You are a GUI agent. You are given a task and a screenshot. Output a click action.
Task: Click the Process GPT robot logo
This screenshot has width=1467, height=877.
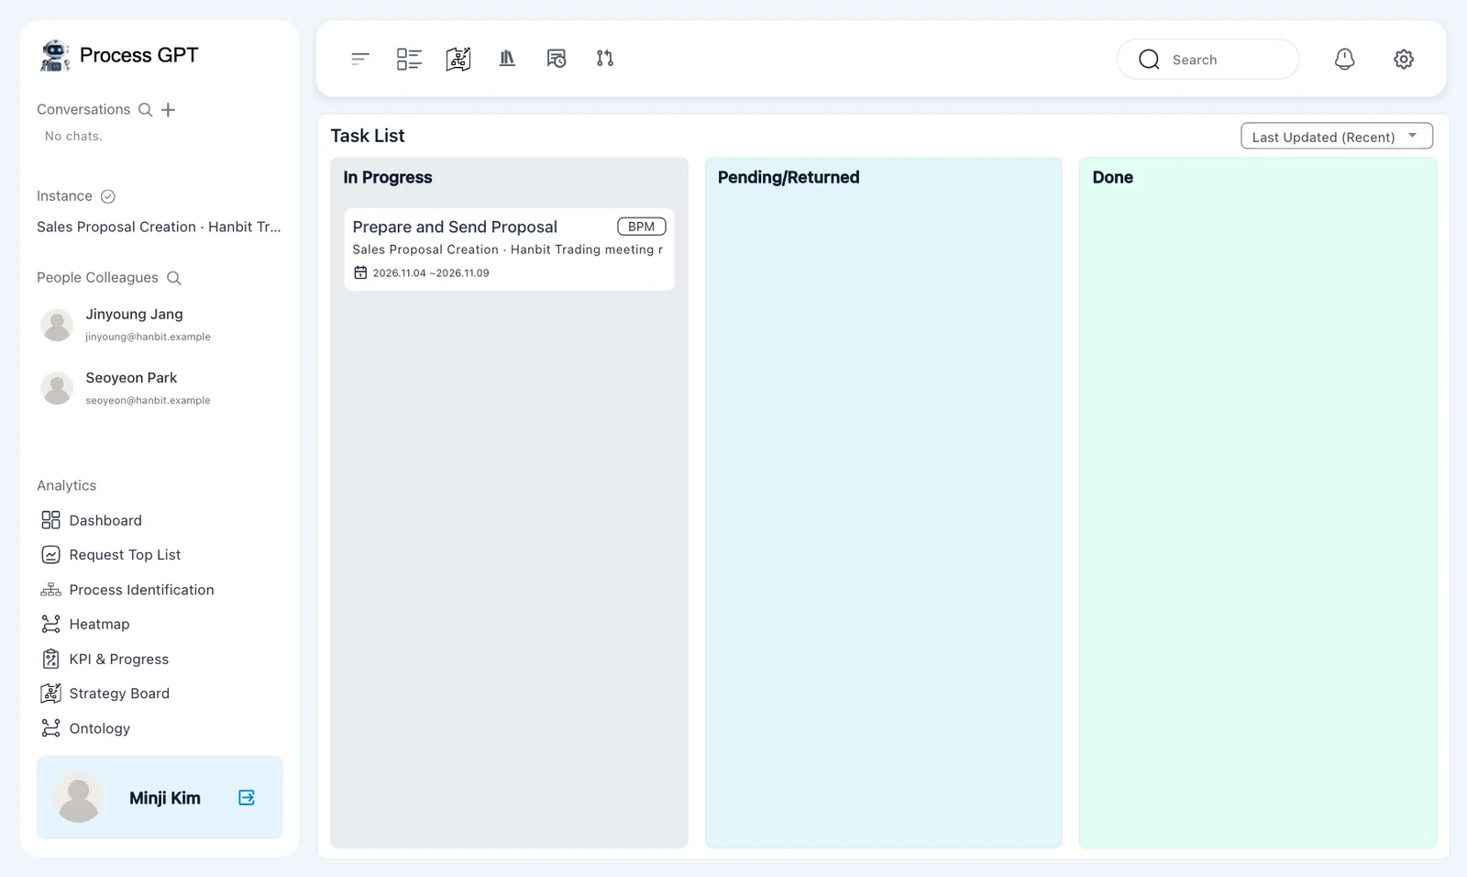click(55, 55)
